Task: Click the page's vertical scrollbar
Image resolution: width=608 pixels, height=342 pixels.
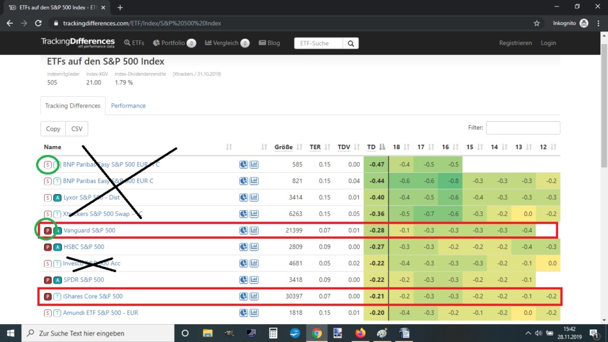Action: tap(604, 104)
